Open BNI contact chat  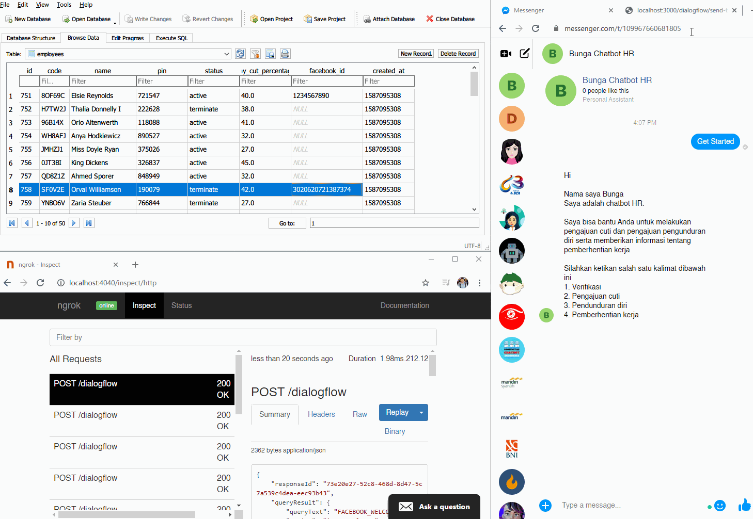512,449
